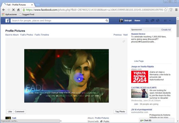Go to the Next photo
Screen dimensions: 179x123
[x=125, y=35]
